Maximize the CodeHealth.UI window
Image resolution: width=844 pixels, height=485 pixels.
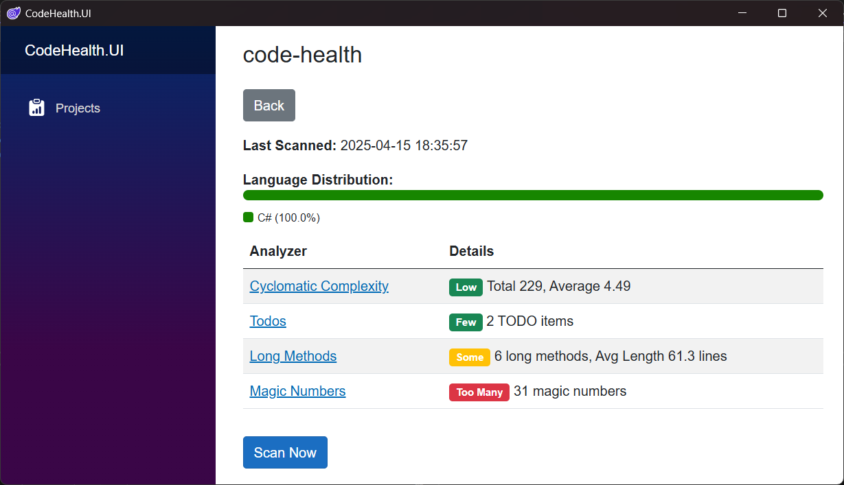pyautogui.click(x=782, y=13)
